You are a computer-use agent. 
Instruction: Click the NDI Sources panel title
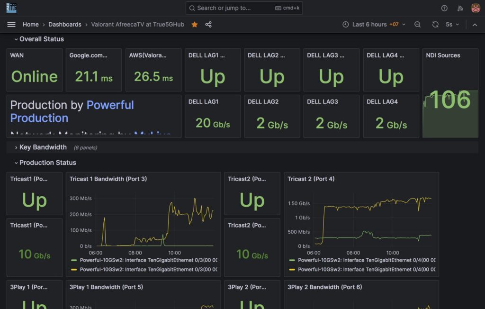443,55
